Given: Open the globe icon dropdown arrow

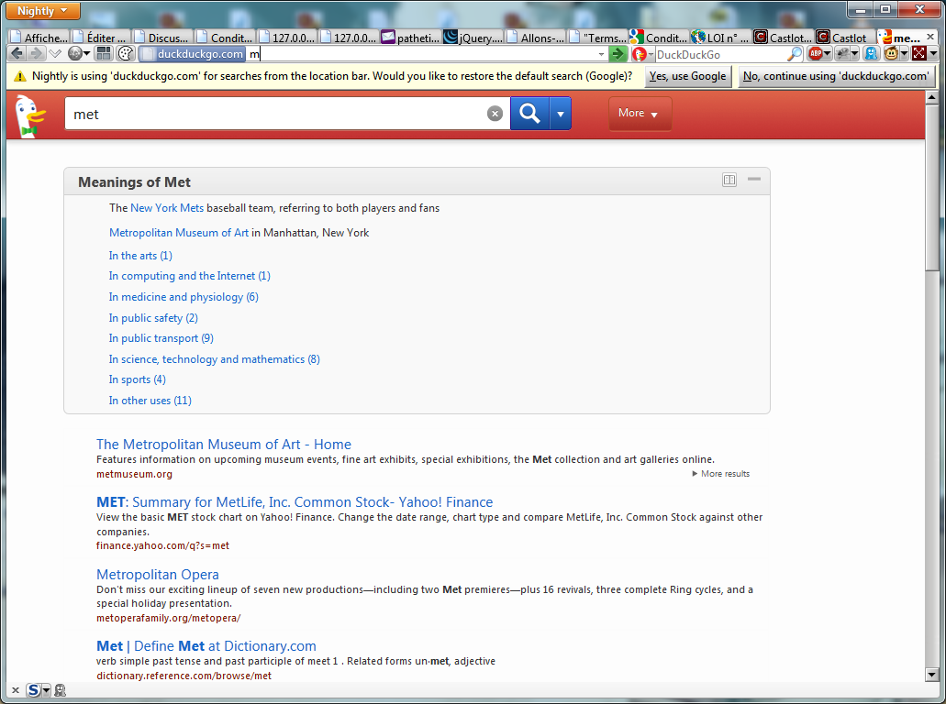Looking at the screenshot, I should click(87, 54).
